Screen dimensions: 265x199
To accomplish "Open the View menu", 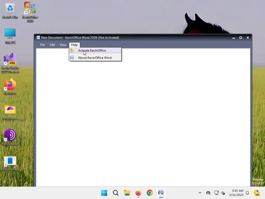I will [63, 45].
